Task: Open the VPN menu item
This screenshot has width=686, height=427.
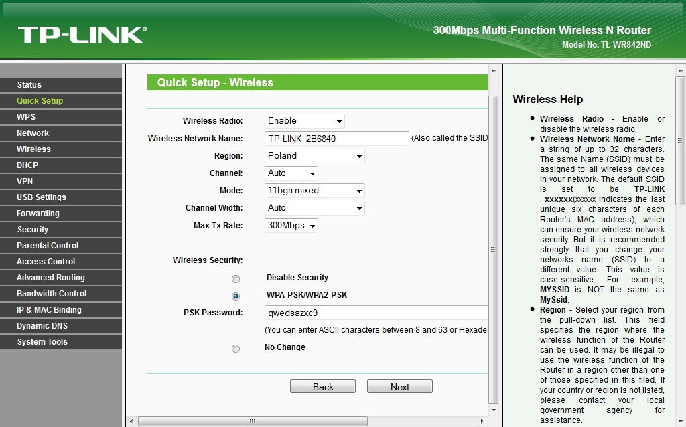Action: (x=61, y=181)
